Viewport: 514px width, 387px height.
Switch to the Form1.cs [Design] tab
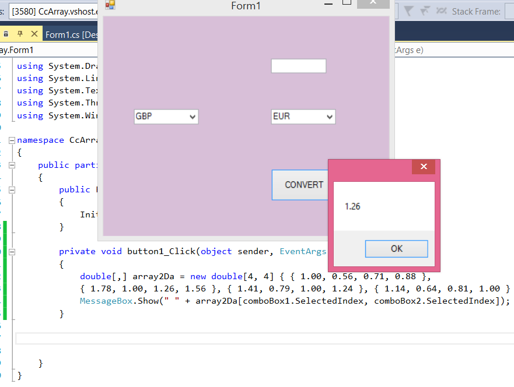tap(71, 34)
